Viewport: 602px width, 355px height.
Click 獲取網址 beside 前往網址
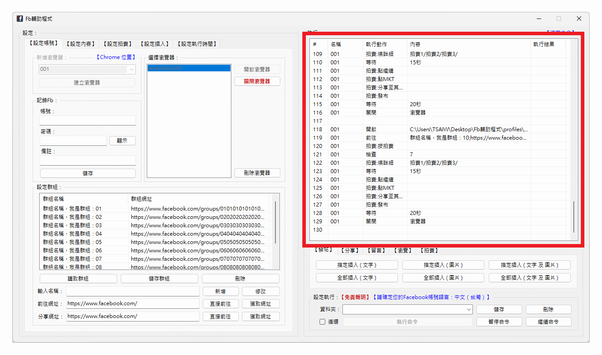[x=260, y=303]
